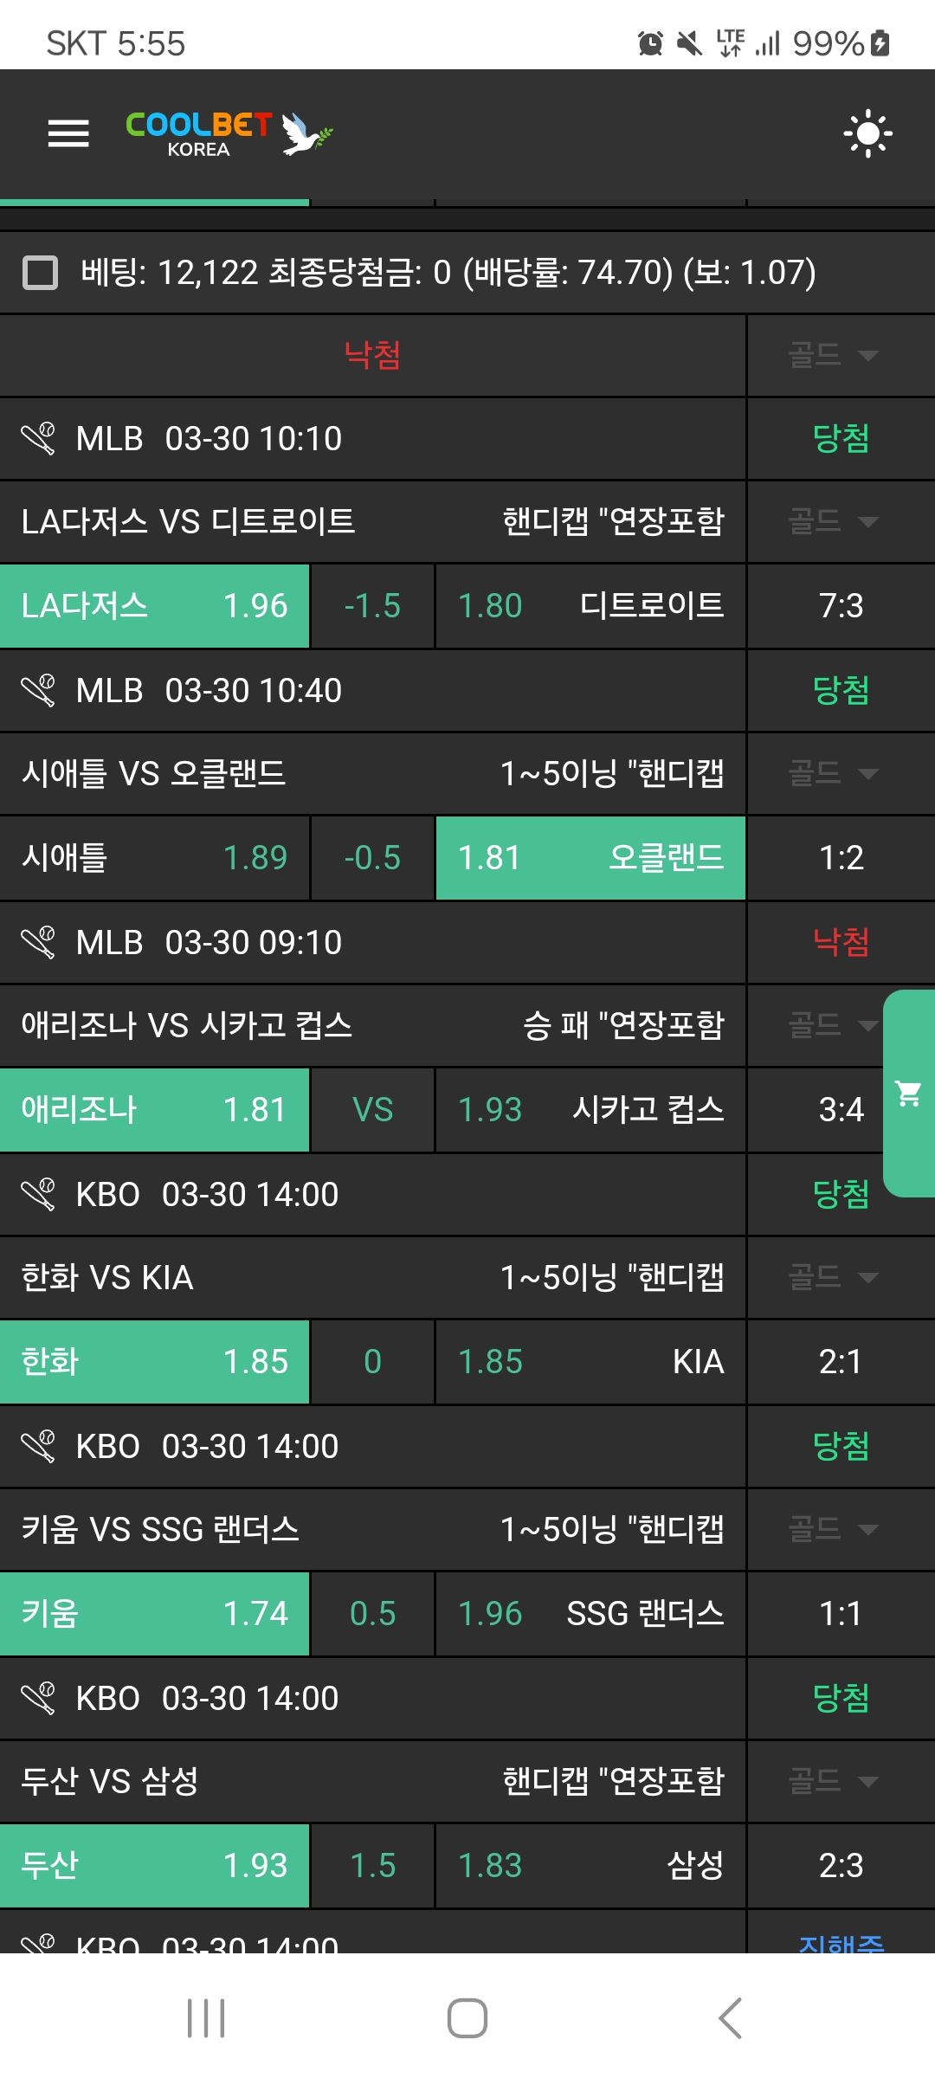Viewport: 935px width, 2078px height.
Task: Toggle the light/dark theme sun icon
Action: 867,134
